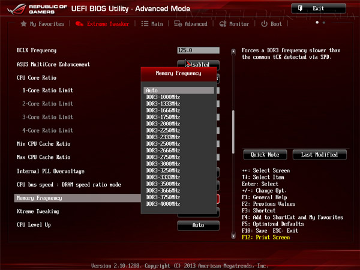Click the exit door icon in Exit button
The height and width of the screenshot is (270, 360).
click(300, 8)
